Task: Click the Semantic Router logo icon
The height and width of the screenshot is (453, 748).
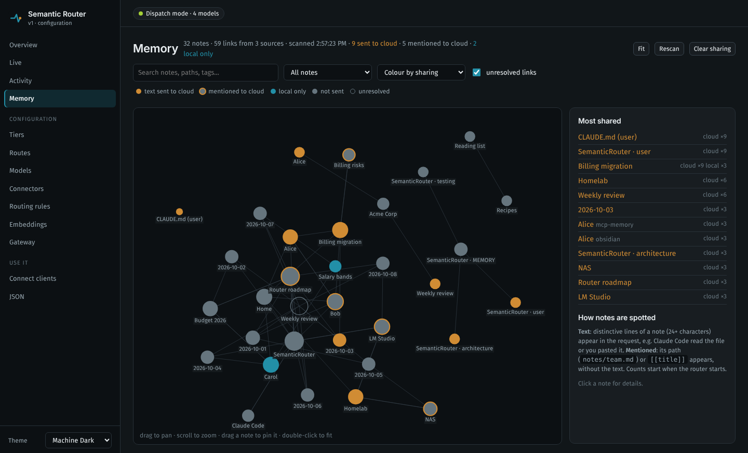Action: pos(16,18)
